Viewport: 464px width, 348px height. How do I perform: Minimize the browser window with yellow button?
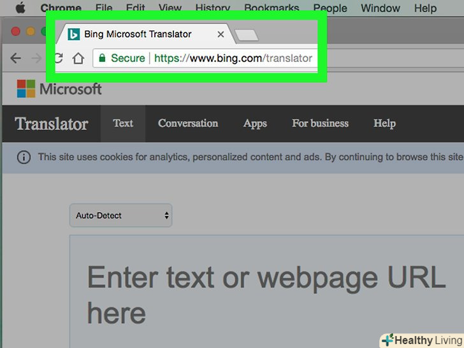(x=31, y=31)
